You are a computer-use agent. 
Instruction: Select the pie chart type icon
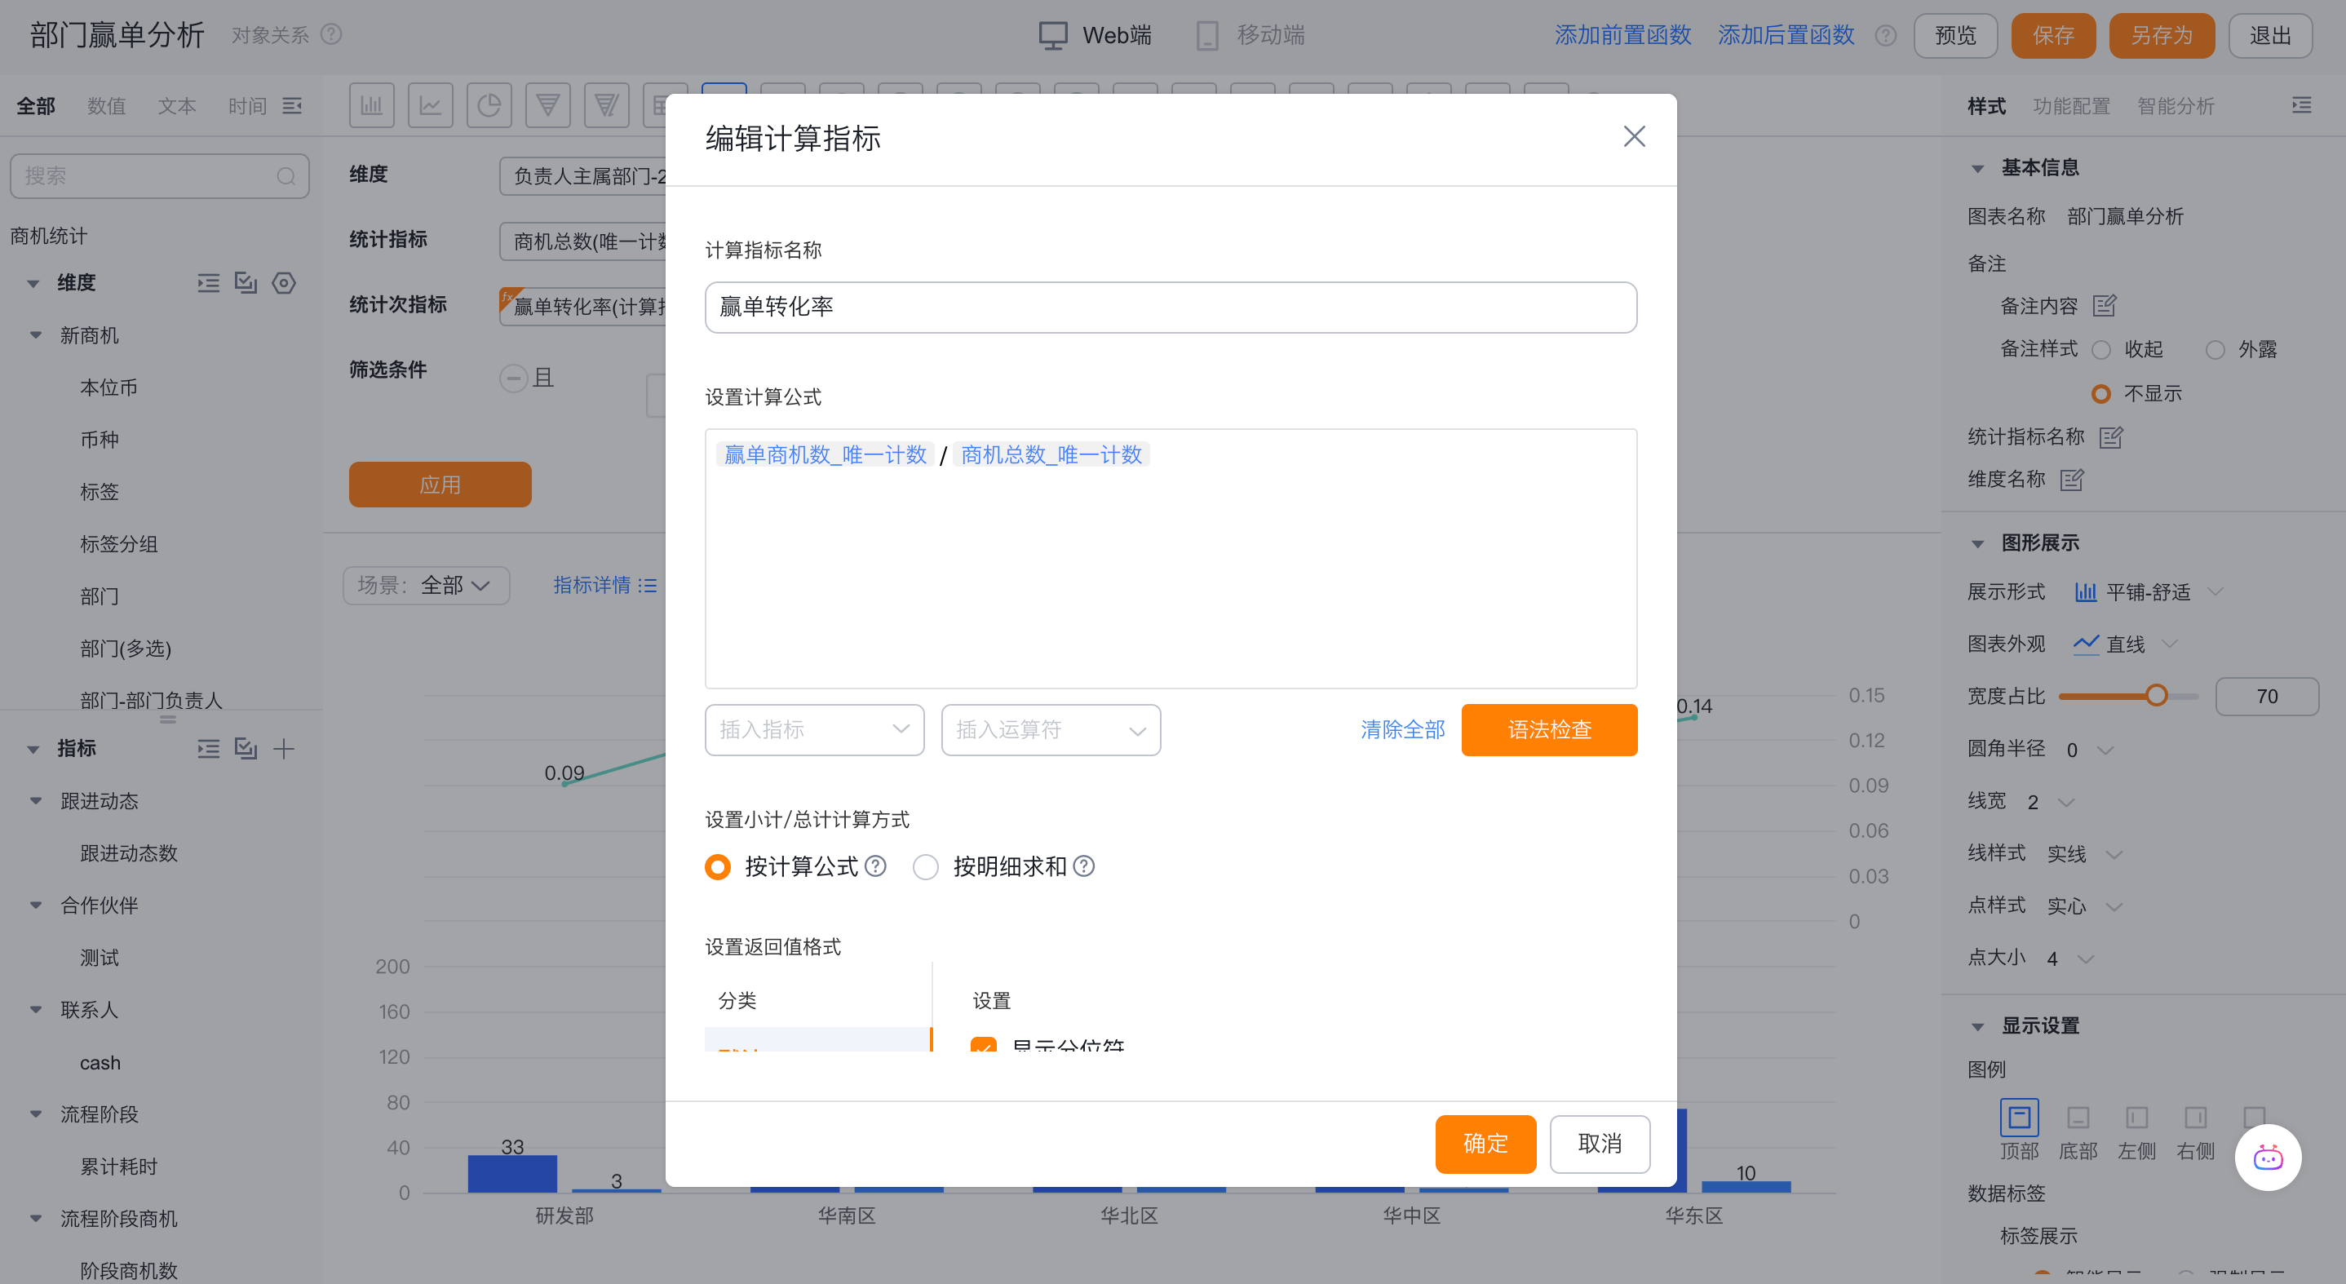[x=489, y=105]
